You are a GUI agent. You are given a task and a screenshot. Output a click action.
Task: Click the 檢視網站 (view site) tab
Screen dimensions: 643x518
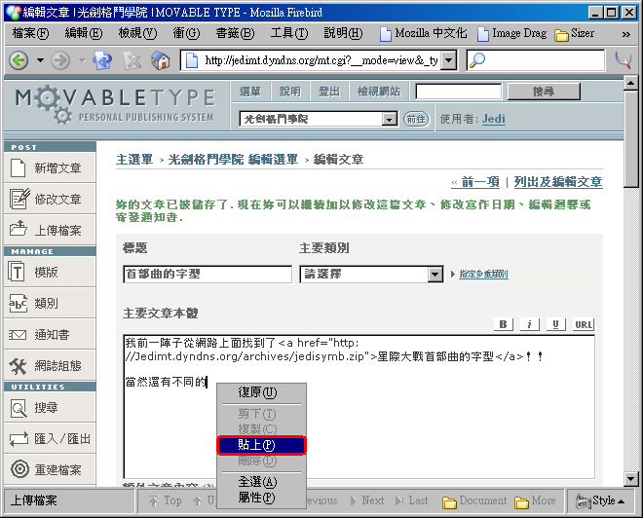pos(379,92)
